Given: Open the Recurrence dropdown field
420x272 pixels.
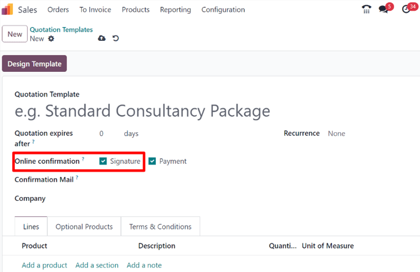Looking at the screenshot, I should click(x=357, y=133).
